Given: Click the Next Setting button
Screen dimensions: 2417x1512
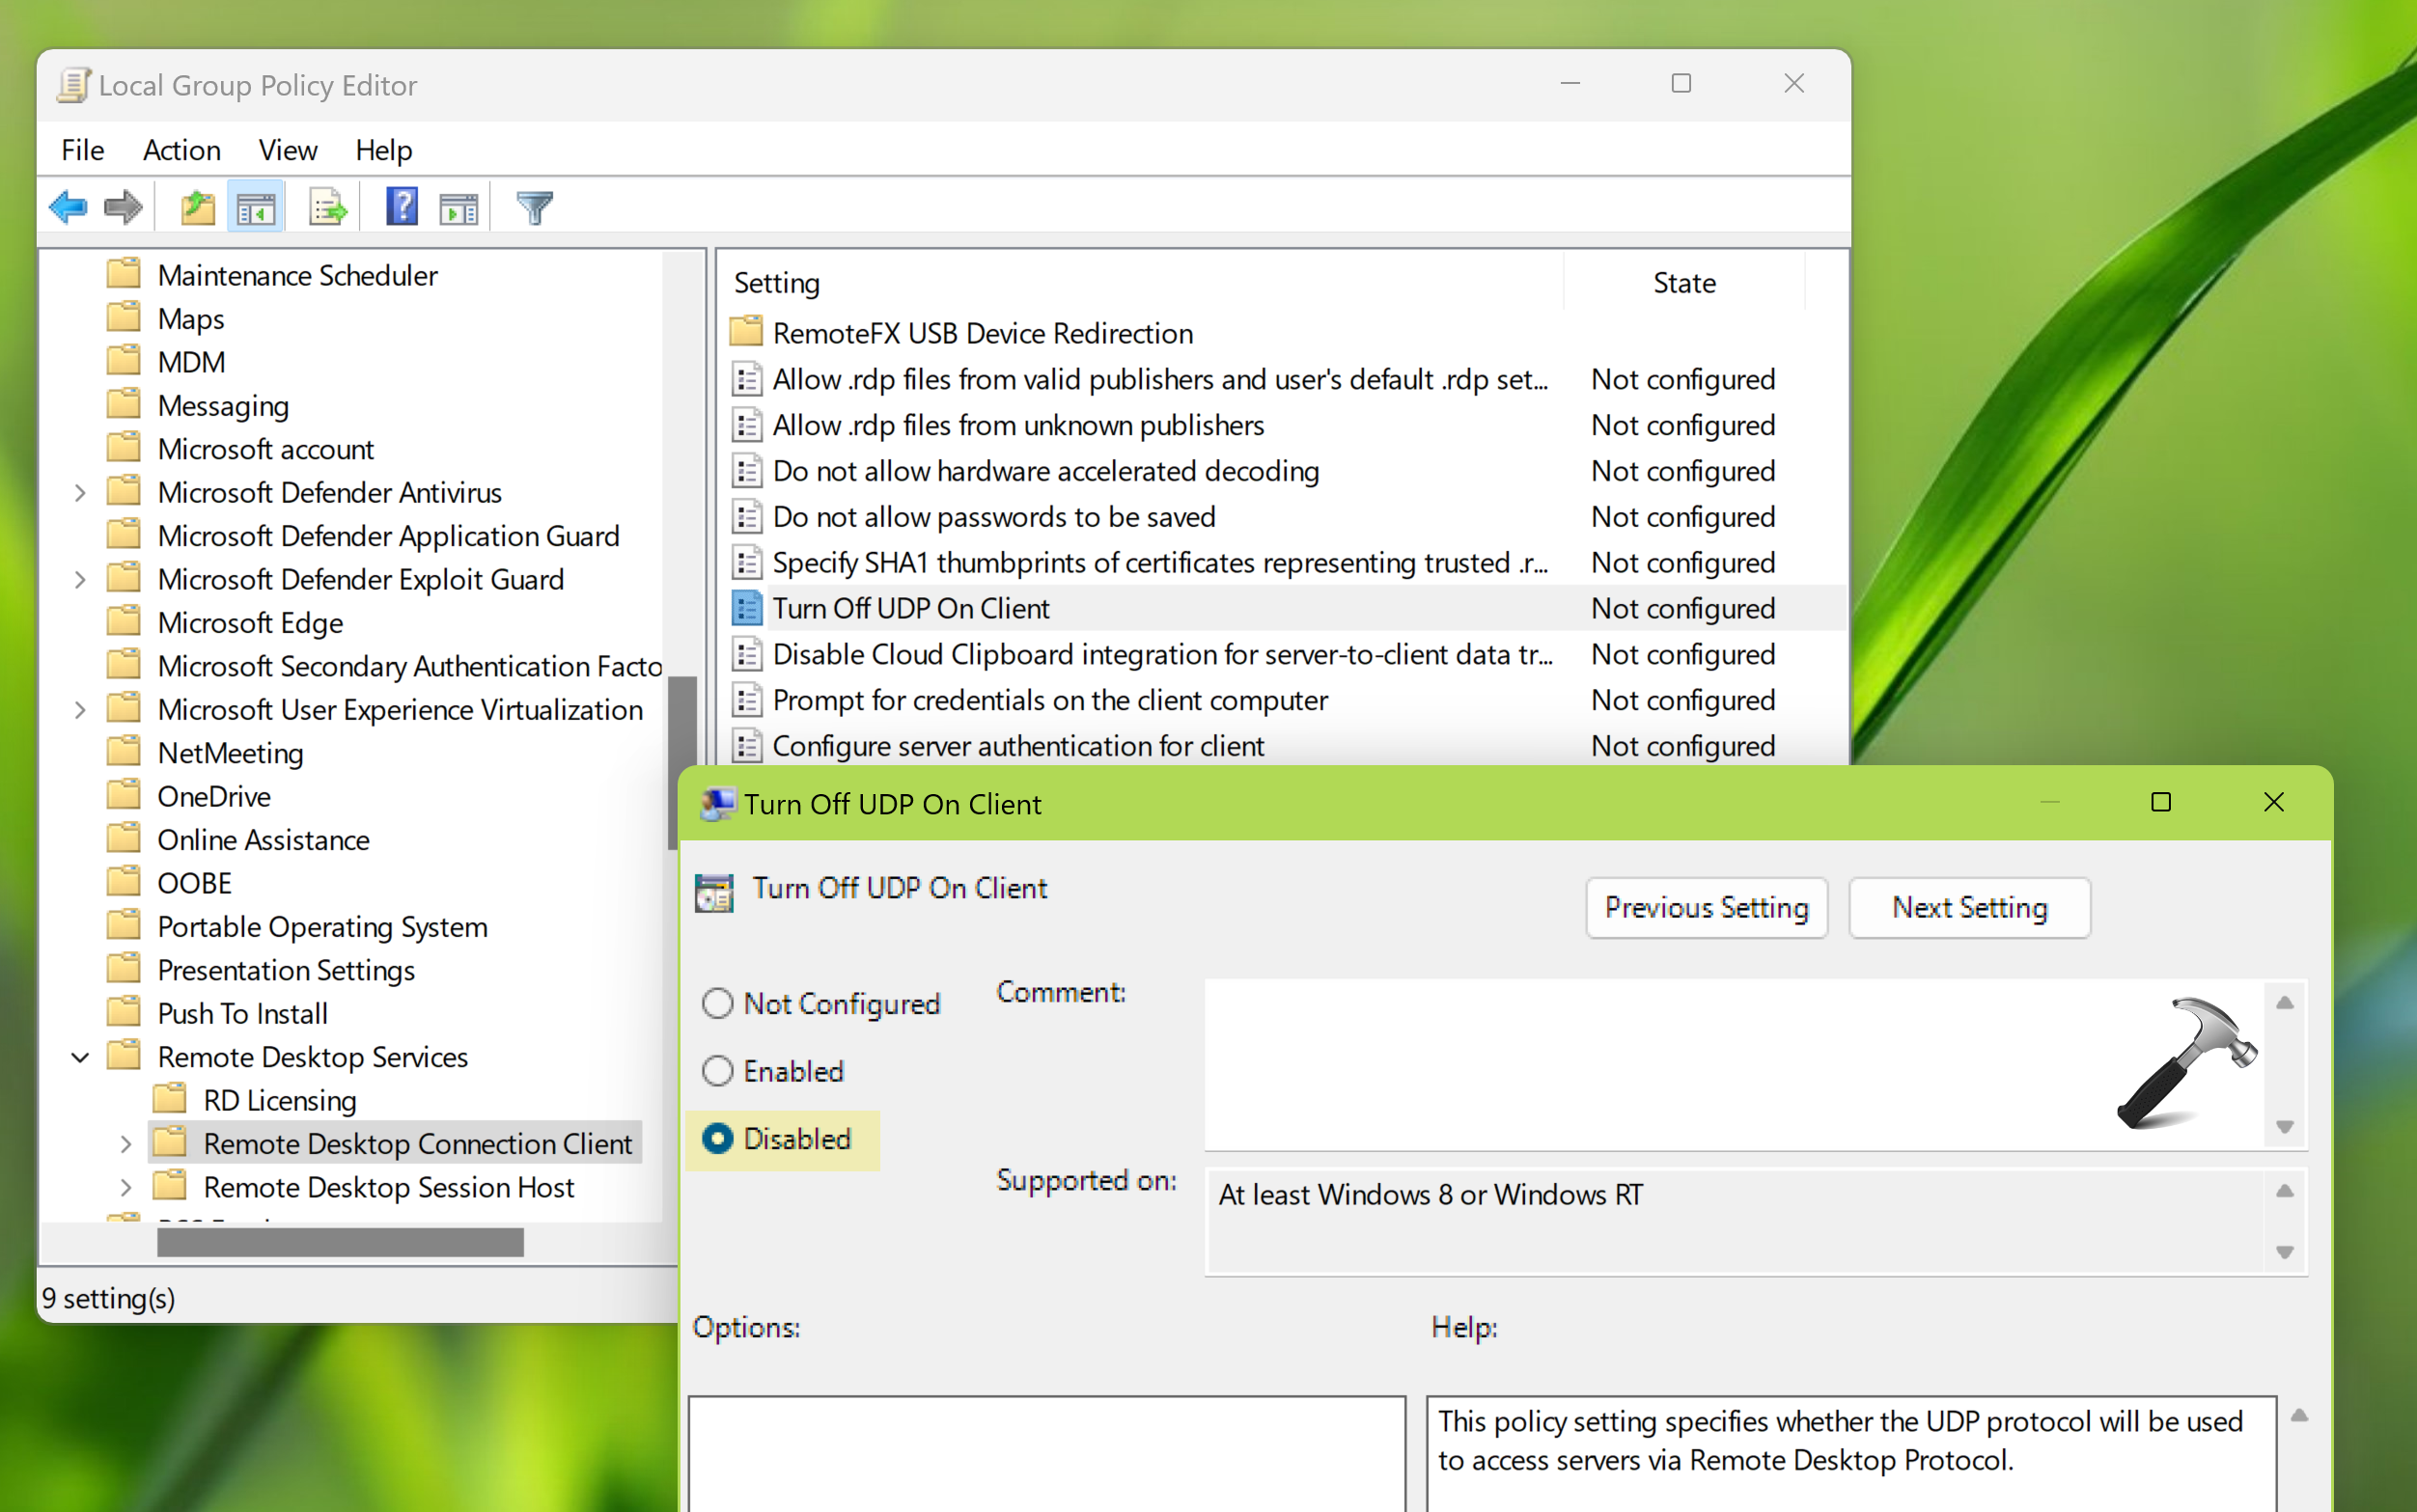Looking at the screenshot, I should coord(1969,908).
